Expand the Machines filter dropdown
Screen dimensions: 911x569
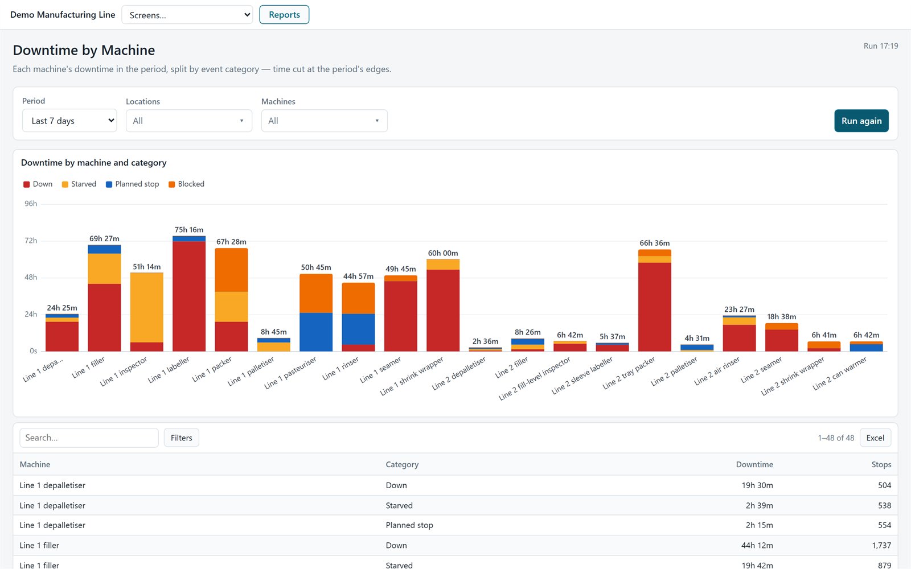click(325, 121)
